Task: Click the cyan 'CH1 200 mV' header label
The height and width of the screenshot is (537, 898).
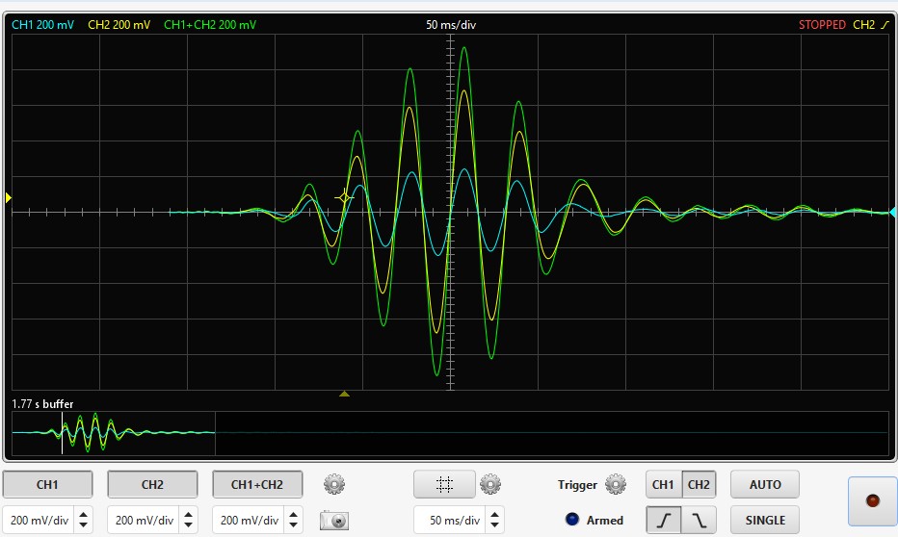Action: click(43, 25)
